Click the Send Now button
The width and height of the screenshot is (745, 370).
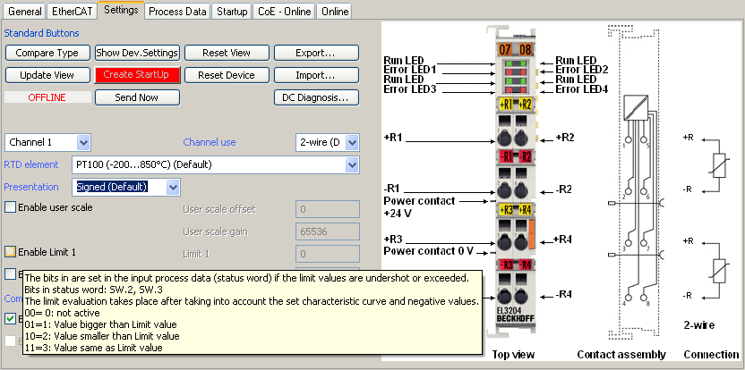(x=137, y=97)
